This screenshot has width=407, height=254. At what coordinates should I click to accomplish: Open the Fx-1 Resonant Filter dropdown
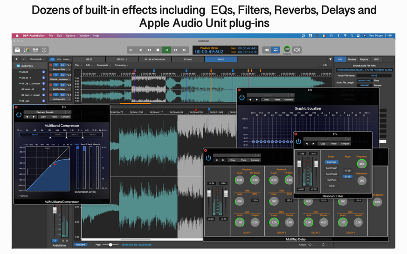[61, 69]
